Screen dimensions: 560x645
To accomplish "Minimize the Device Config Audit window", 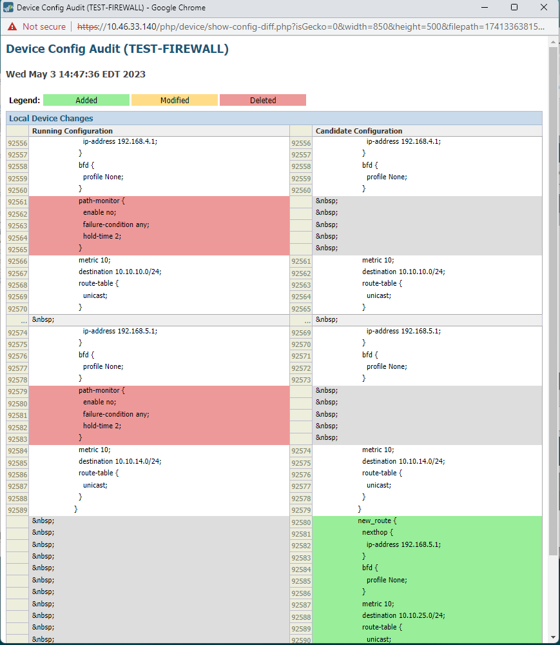I will pos(485,7).
